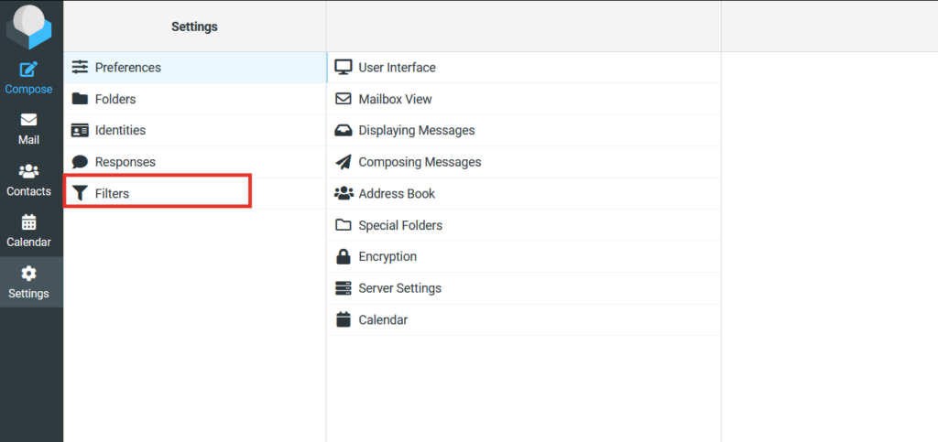Select the Settings gear icon
The width and height of the screenshot is (938, 442).
tap(28, 274)
